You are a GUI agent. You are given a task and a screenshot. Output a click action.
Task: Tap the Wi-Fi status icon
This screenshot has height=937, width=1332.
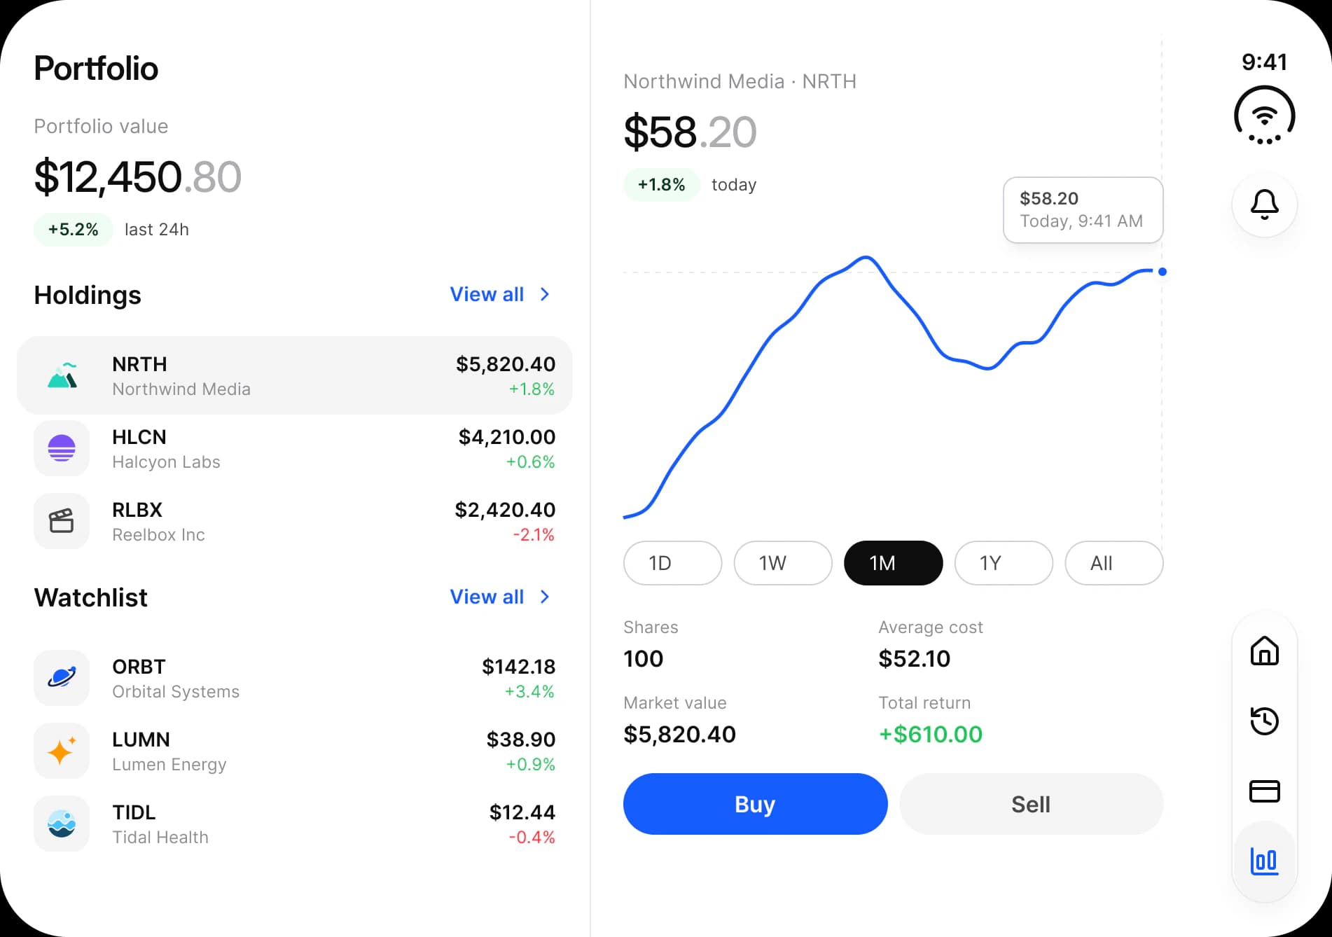click(1264, 116)
